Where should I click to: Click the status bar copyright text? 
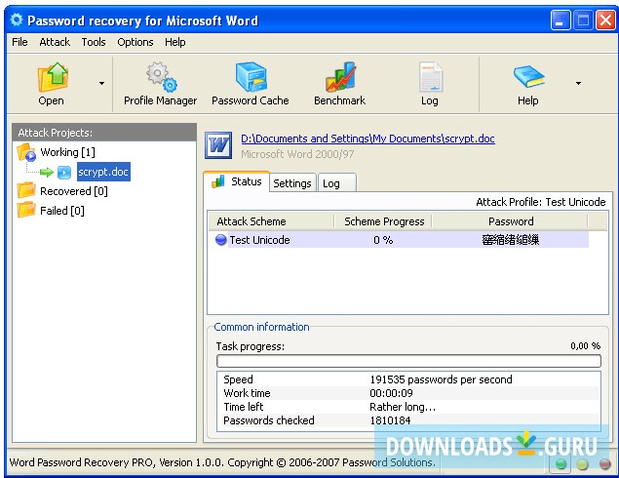pos(222,462)
